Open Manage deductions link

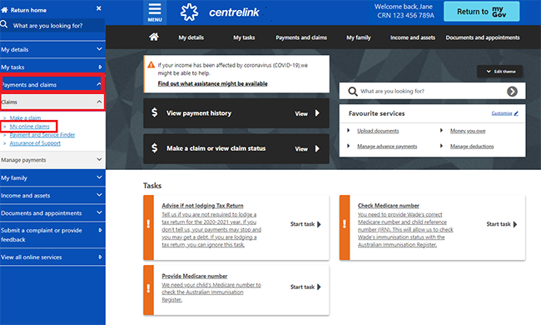coord(472,147)
